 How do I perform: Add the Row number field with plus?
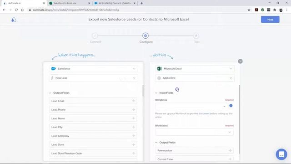[230, 150]
